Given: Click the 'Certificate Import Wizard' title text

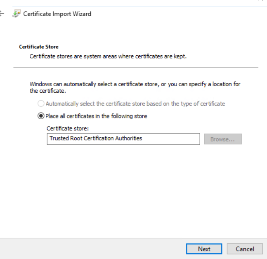Looking at the screenshot, I should [x=57, y=14].
